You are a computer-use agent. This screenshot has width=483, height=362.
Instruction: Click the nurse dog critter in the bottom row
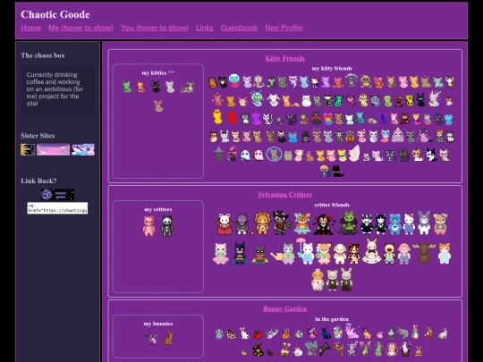(318, 280)
